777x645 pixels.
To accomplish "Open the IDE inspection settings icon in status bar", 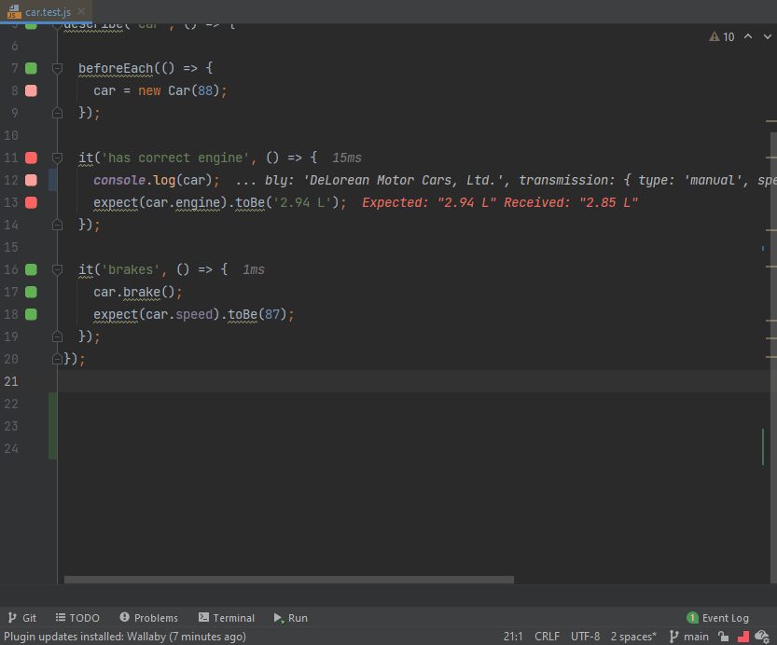I will 761,637.
